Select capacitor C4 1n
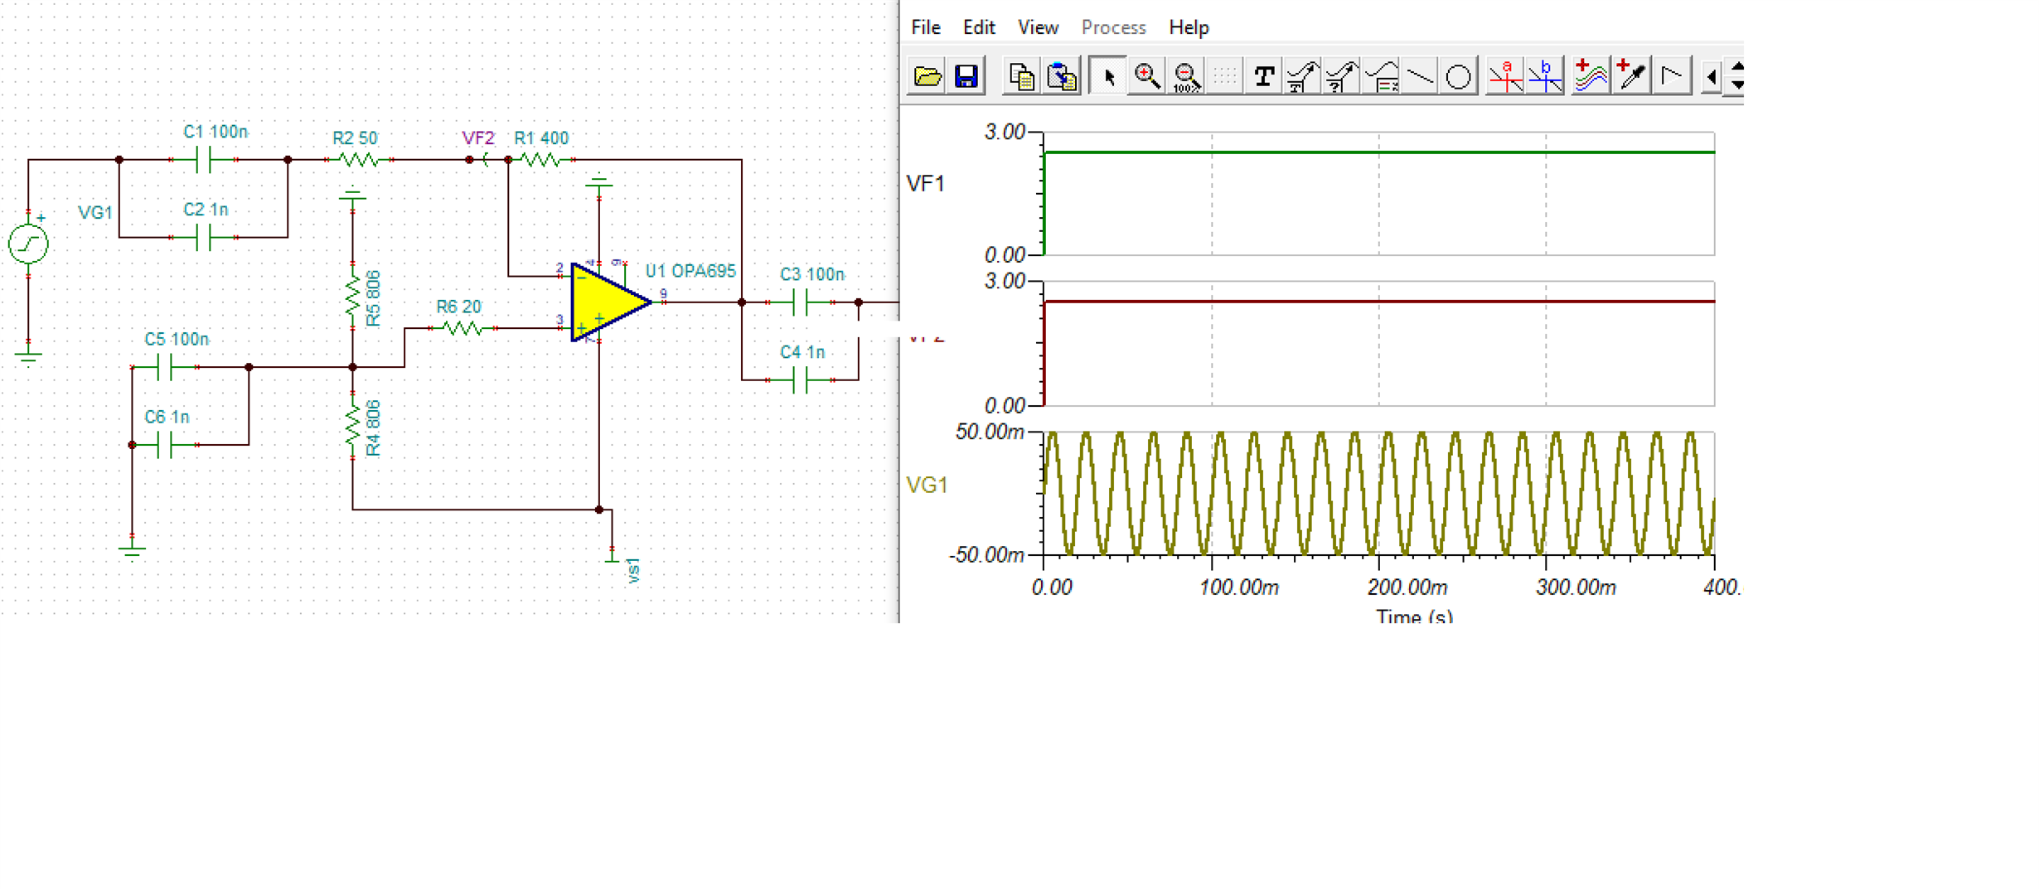This screenshot has width=2039, height=889. click(801, 380)
